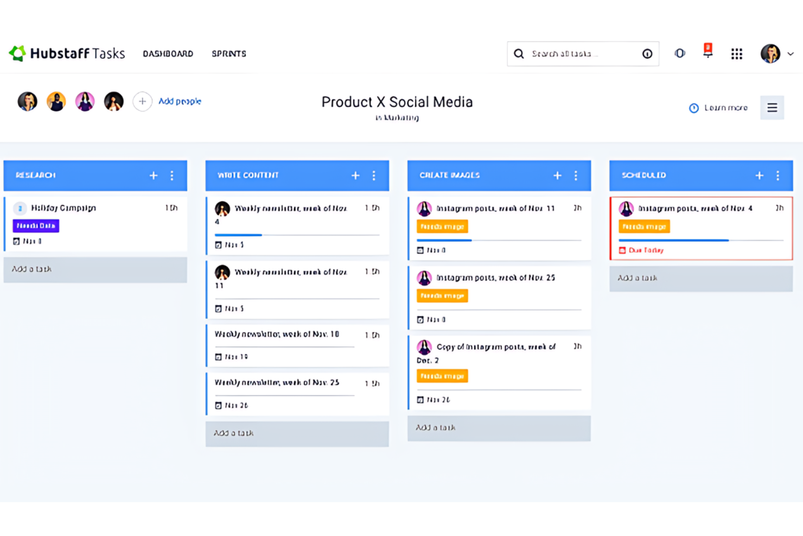Switch to the Dashboard menu item
Viewport: 803px width, 536px height.
pyautogui.click(x=168, y=53)
